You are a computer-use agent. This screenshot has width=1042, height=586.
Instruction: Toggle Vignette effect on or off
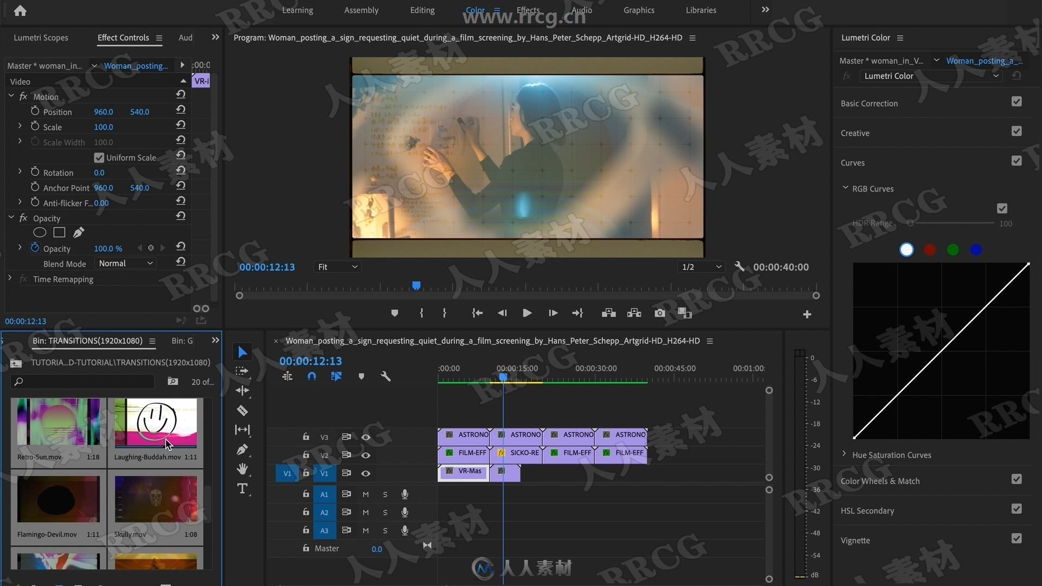click(x=1017, y=539)
